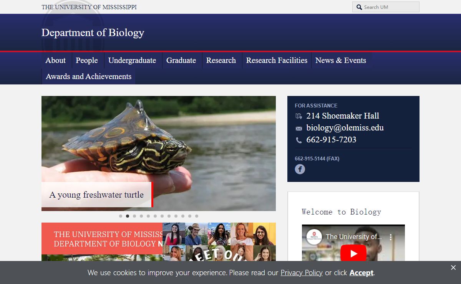Select the sixth carousel slide dot
Image resolution: width=461 pixels, height=284 pixels.
[x=155, y=216]
